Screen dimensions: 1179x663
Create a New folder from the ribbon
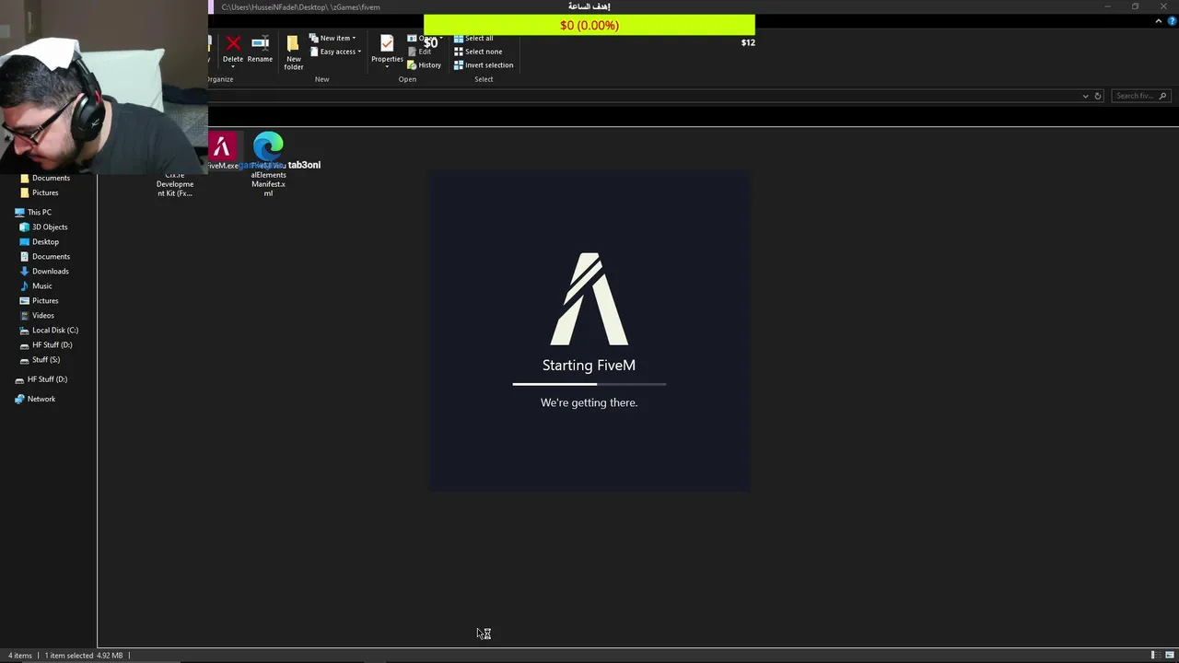coord(293,52)
